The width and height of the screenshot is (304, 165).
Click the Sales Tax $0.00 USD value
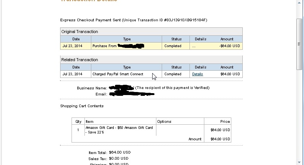click(x=119, y=158)
